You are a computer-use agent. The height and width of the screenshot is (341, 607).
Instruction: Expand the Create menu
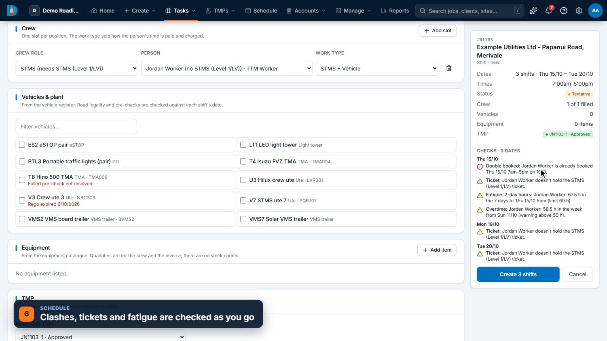pos(140,10)
